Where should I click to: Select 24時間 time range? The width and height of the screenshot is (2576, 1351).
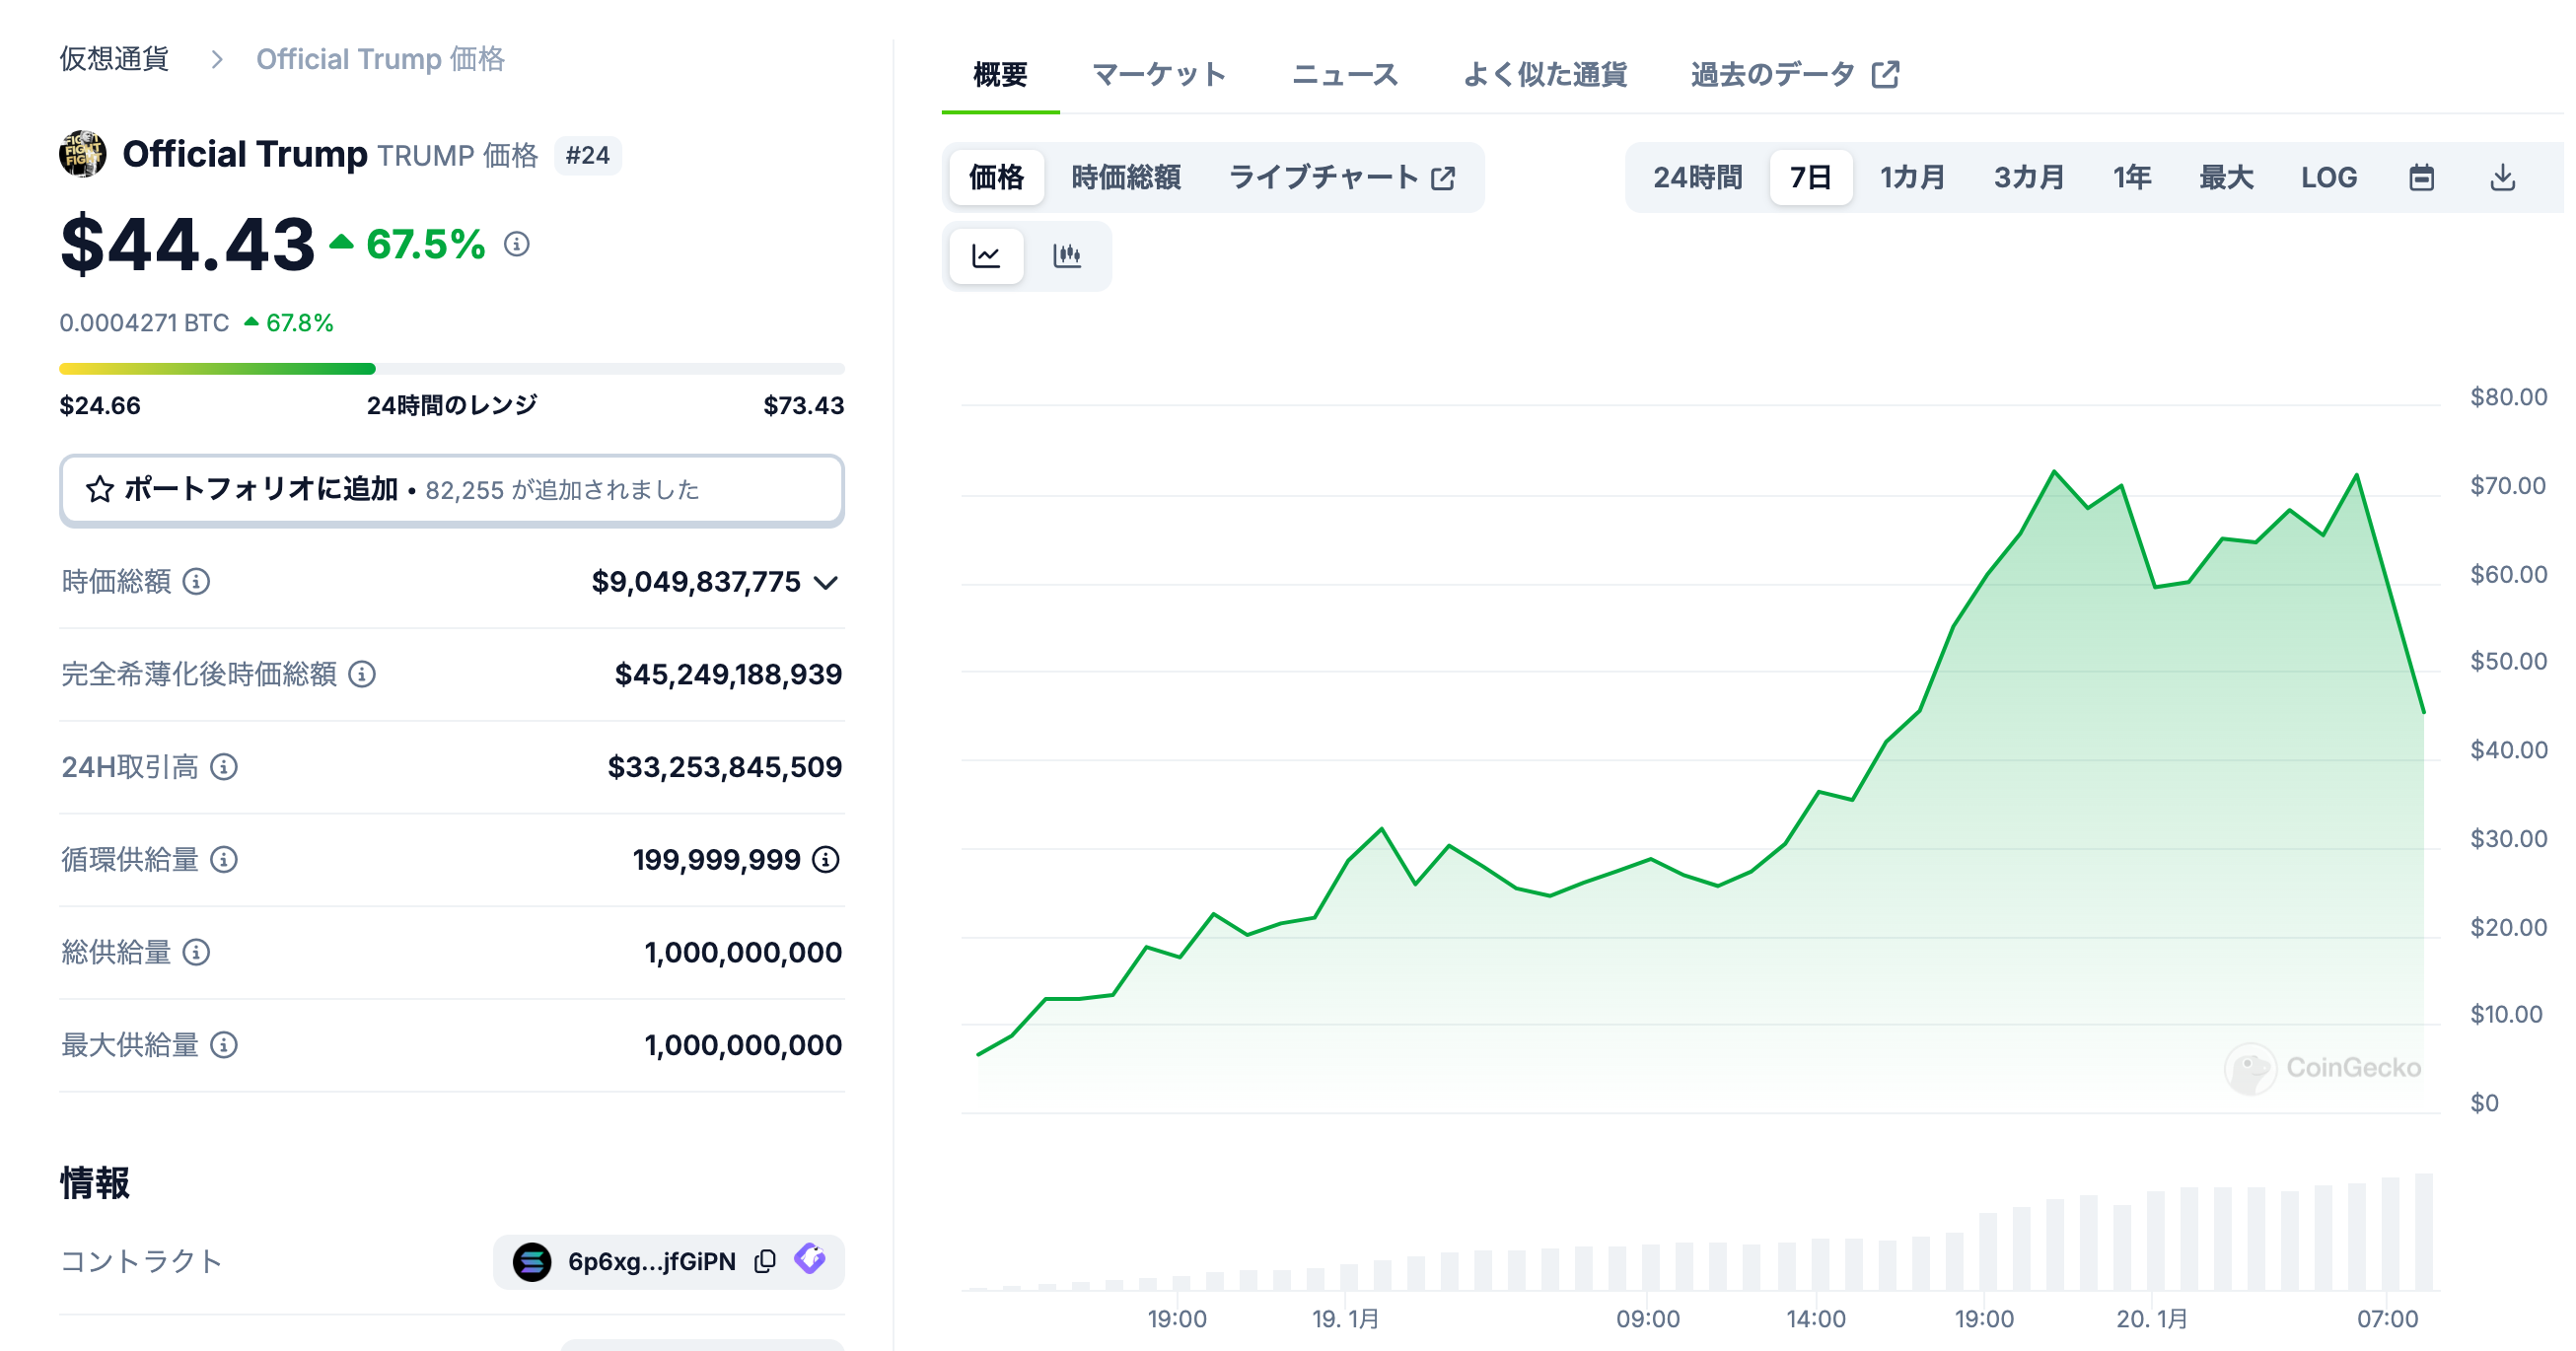click(1697, 178)
